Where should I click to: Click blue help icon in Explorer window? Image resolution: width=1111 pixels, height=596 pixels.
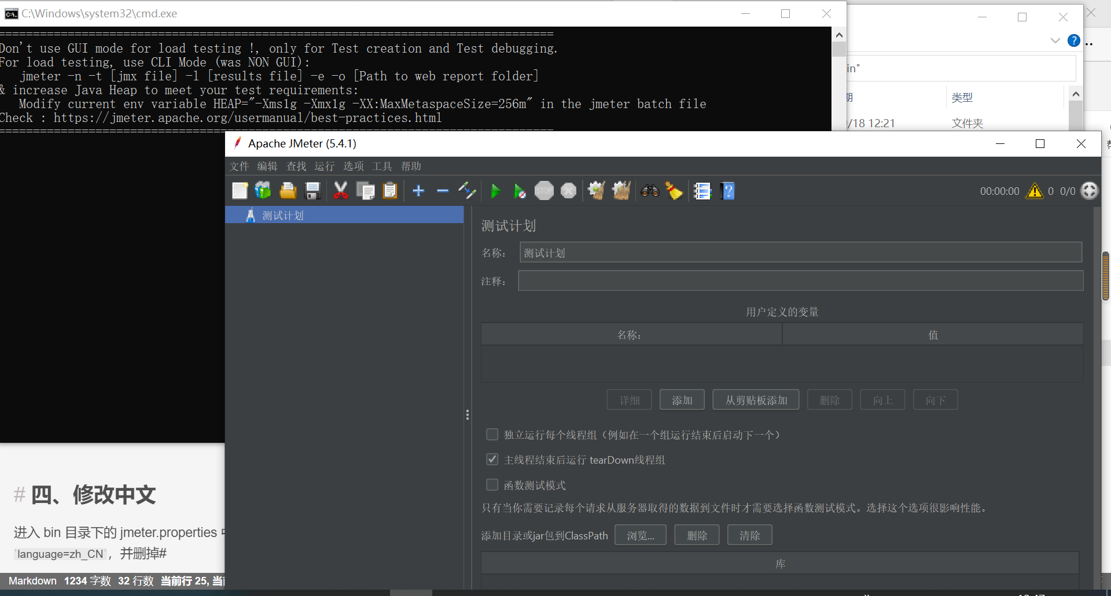(x=1073, y=40)
